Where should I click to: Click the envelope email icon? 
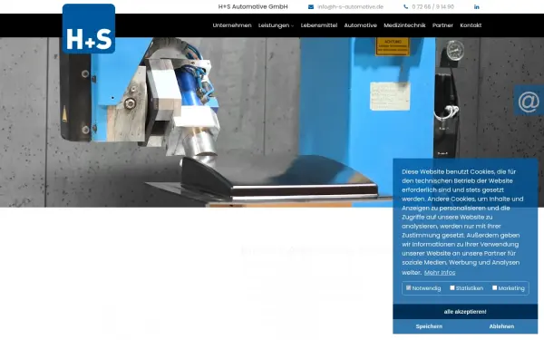311,7
